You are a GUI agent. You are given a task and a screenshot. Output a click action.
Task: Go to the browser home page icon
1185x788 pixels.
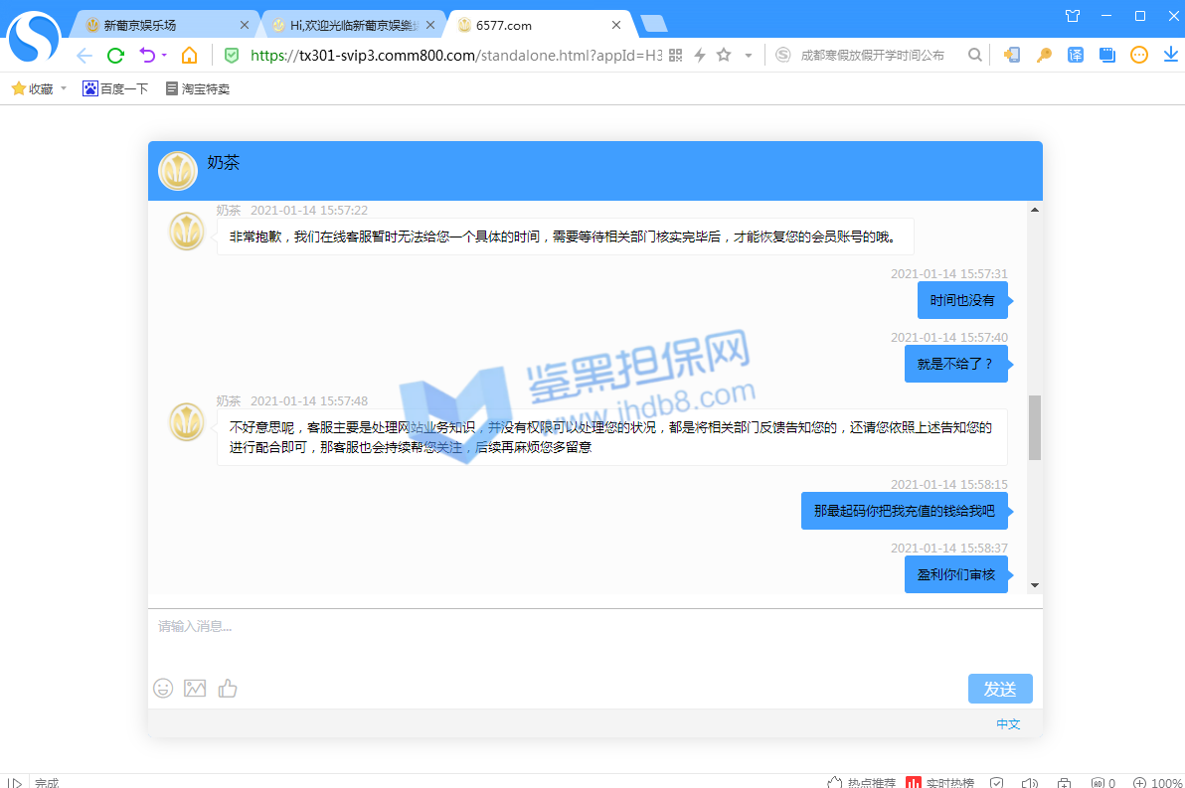(x=189, y=56)
